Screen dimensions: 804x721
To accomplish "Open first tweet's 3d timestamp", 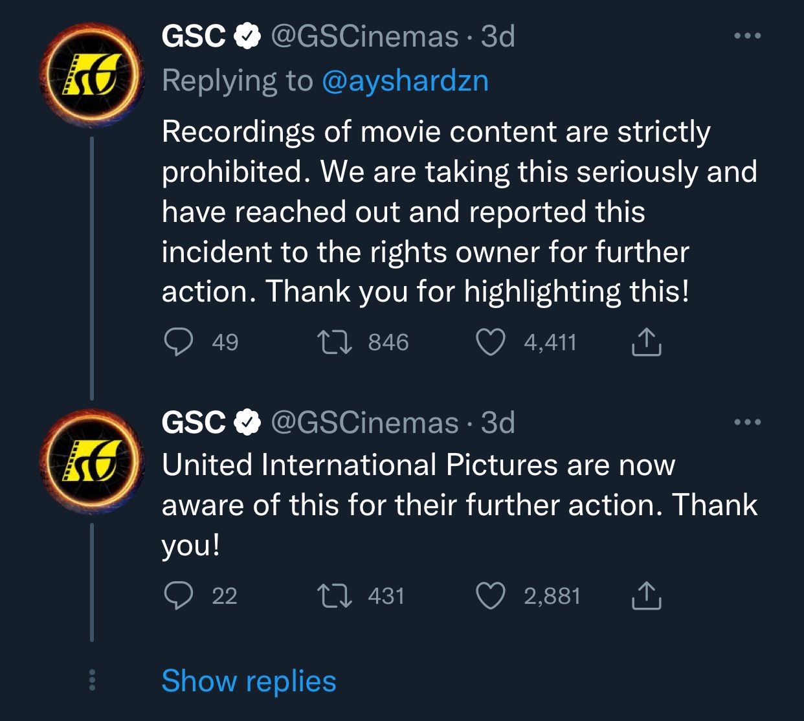I will coord(498,36).
